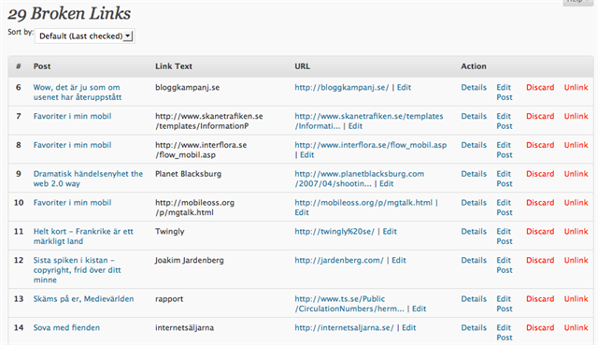Open the http://bloggkampanj.se/ URL link

342,87
